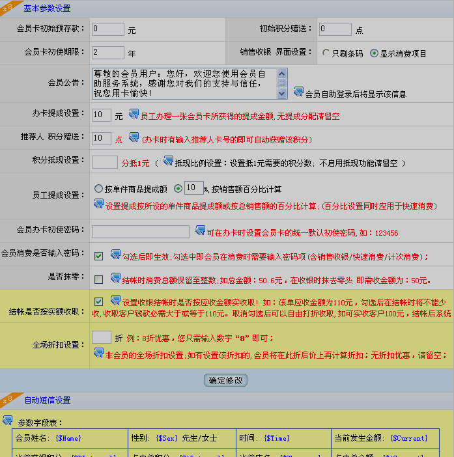Click the 分抵1元 red label
Viewport: 454px width, 457px height.
point(135,163)
